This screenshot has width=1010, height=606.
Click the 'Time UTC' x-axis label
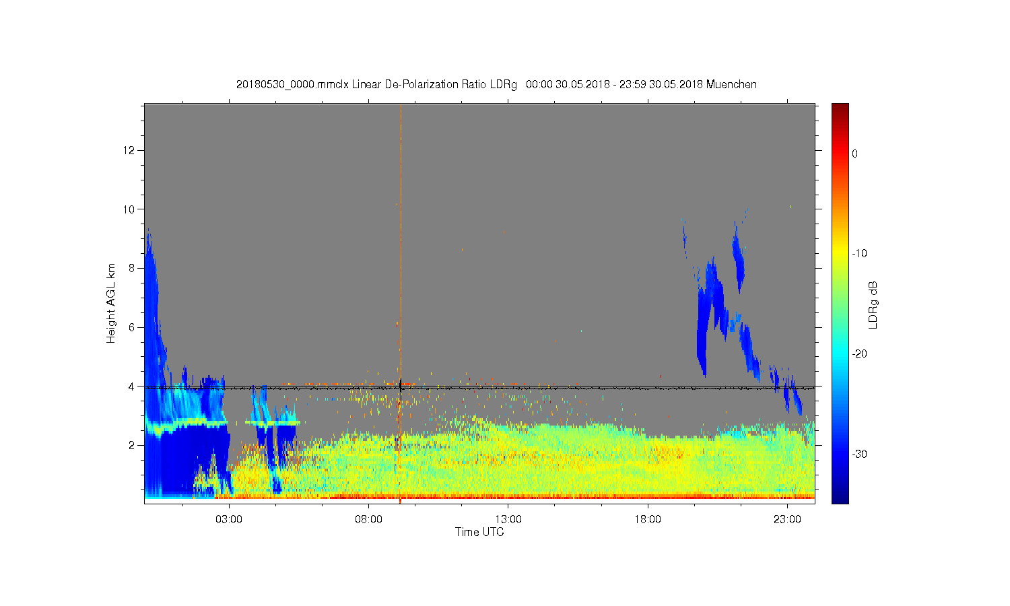click(x=479, y=532)
